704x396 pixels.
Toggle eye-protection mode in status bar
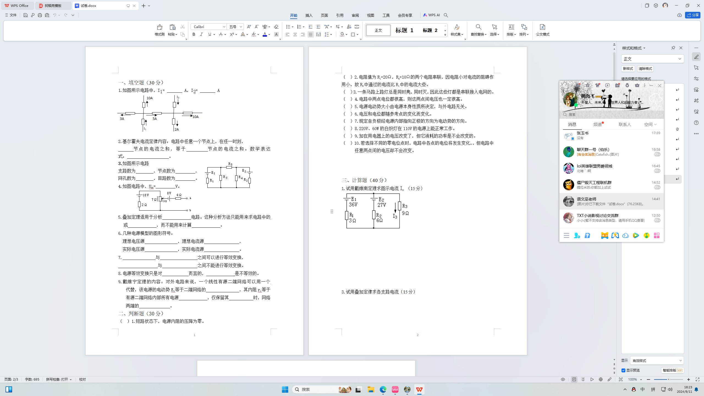pos(563,380)
